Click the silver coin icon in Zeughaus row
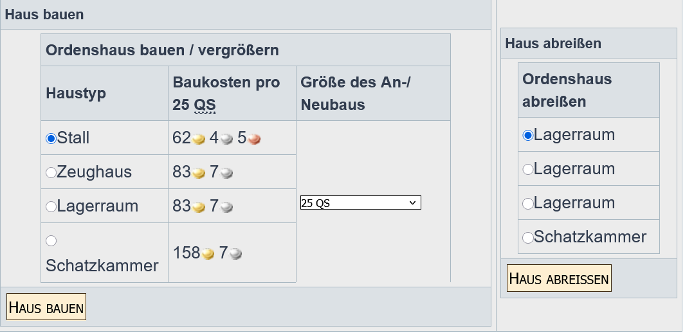Screen dimensions: 685x333 [x=226, y=173]
